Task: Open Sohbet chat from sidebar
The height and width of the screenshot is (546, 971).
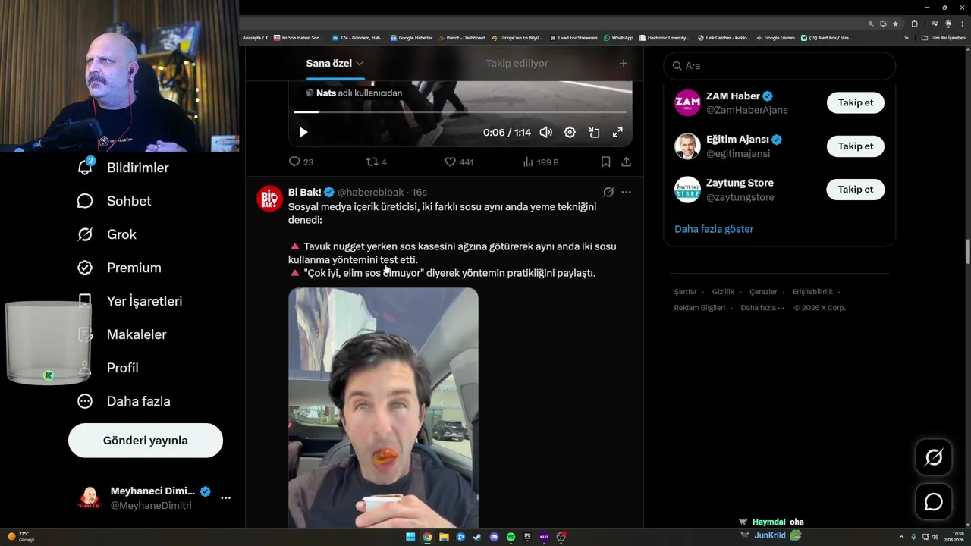Action: [114, 201]
